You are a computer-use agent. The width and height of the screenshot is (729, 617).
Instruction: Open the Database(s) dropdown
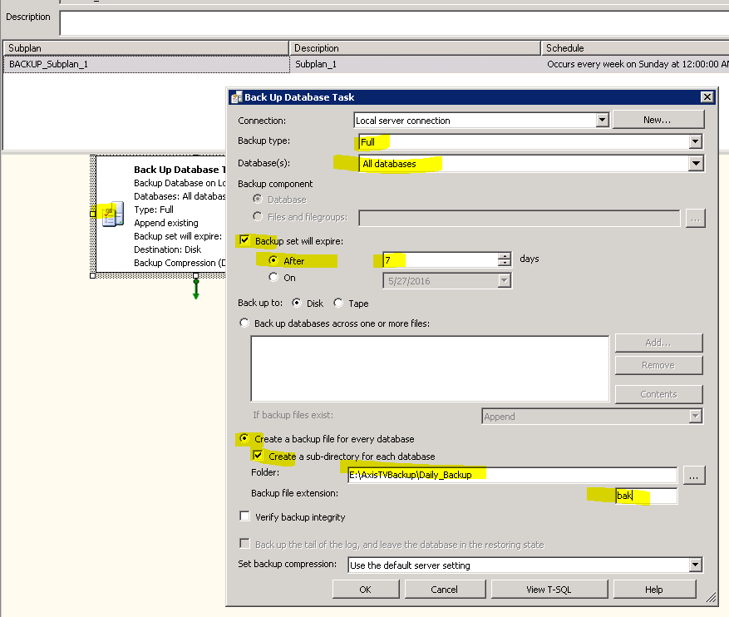695,163
